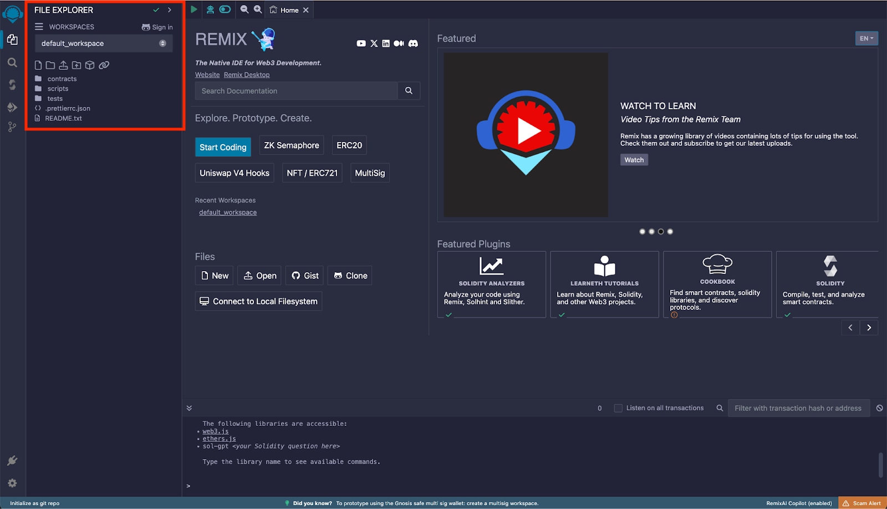Image resolution: width=887 pixels, height=509 pixels.
Task: Open the Settings gear icon
Action: [x=12, y=483]
